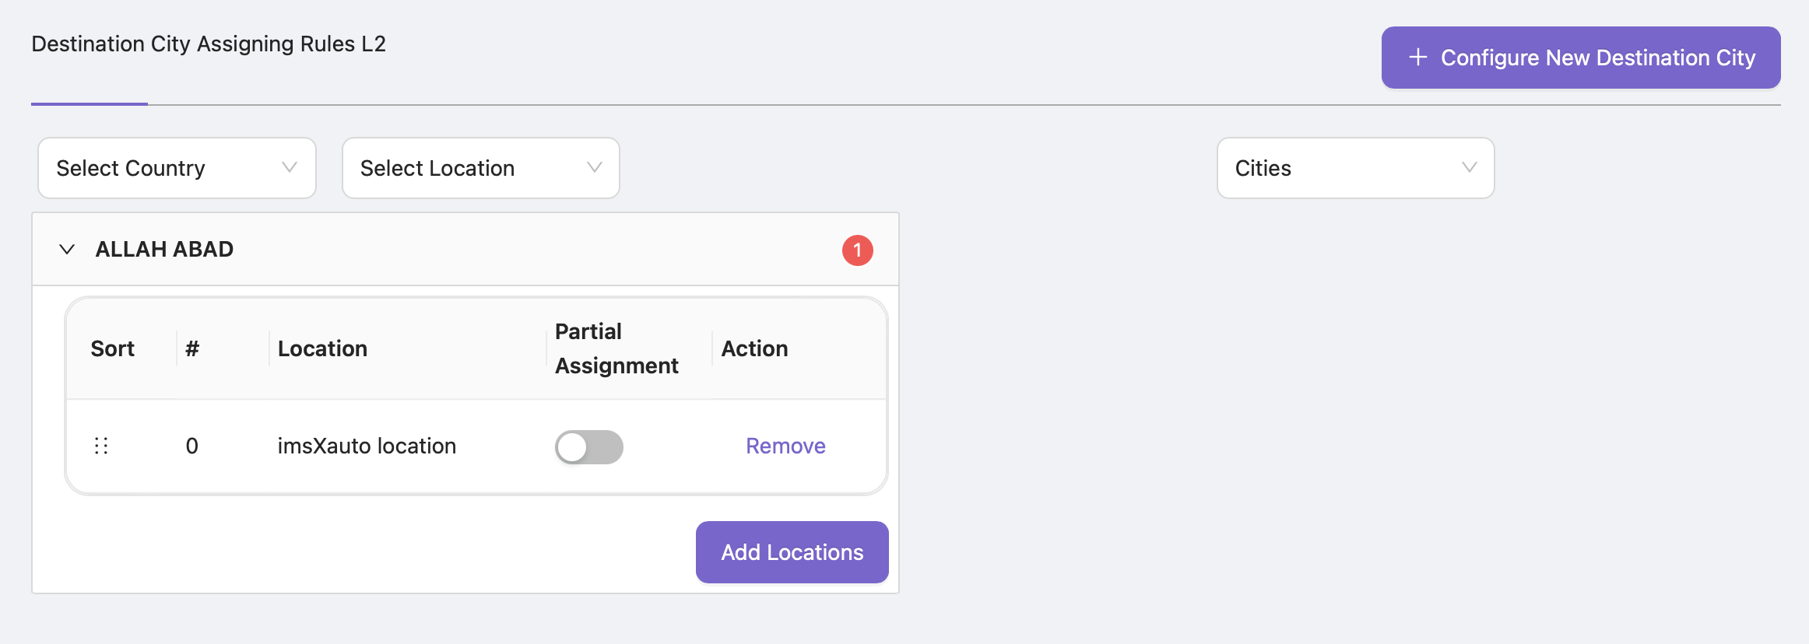1809x644 pixels.
Task: Collapse the ALLAH ABAD section chevron
Action: click(x=67, y=250)
